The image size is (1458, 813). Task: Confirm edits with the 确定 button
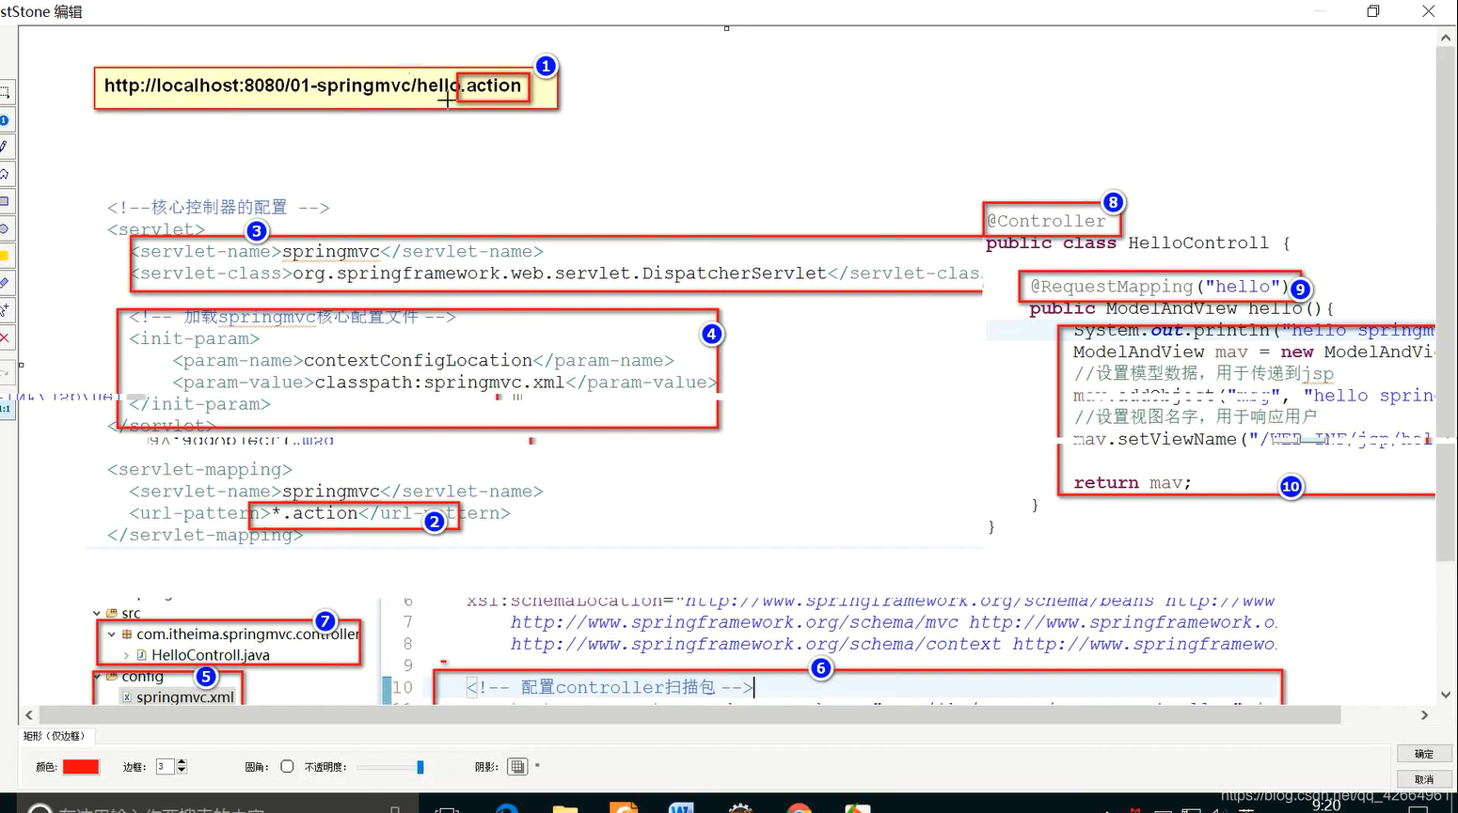pos(1424,754)
